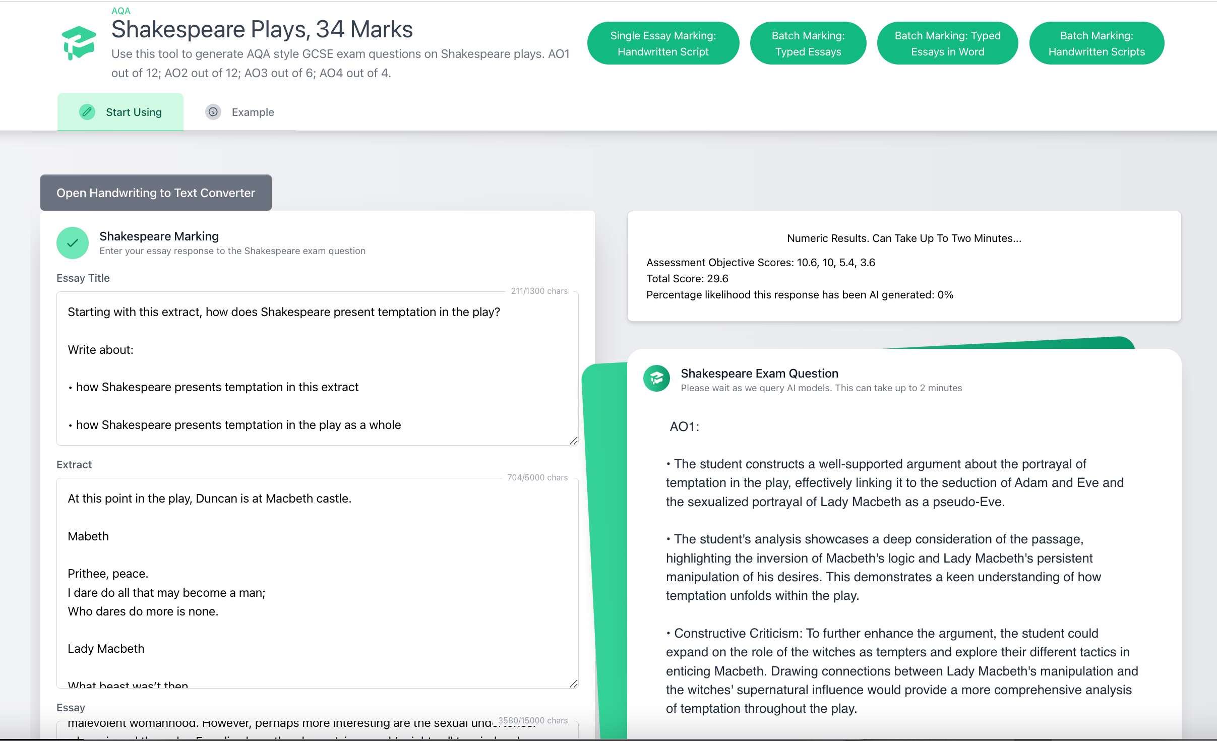
Task: Open Batch Marking: Handwritten Scripts
Action: click(x=1097, y=43)
